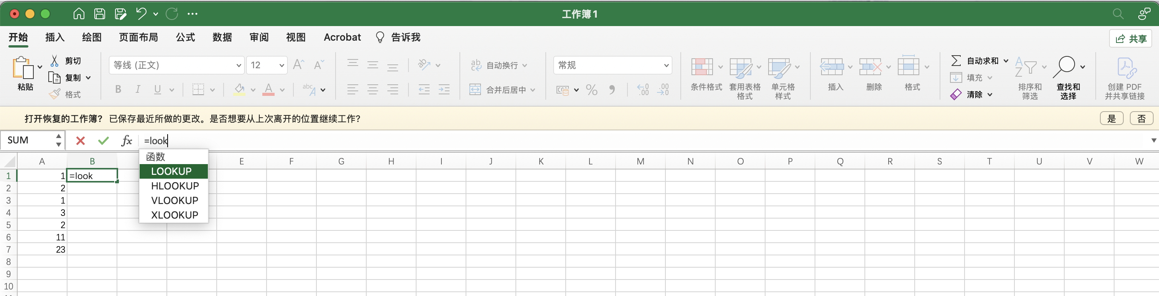Open the font name dropdown
Screen dimensions: 1159x296
pos(239,65)
